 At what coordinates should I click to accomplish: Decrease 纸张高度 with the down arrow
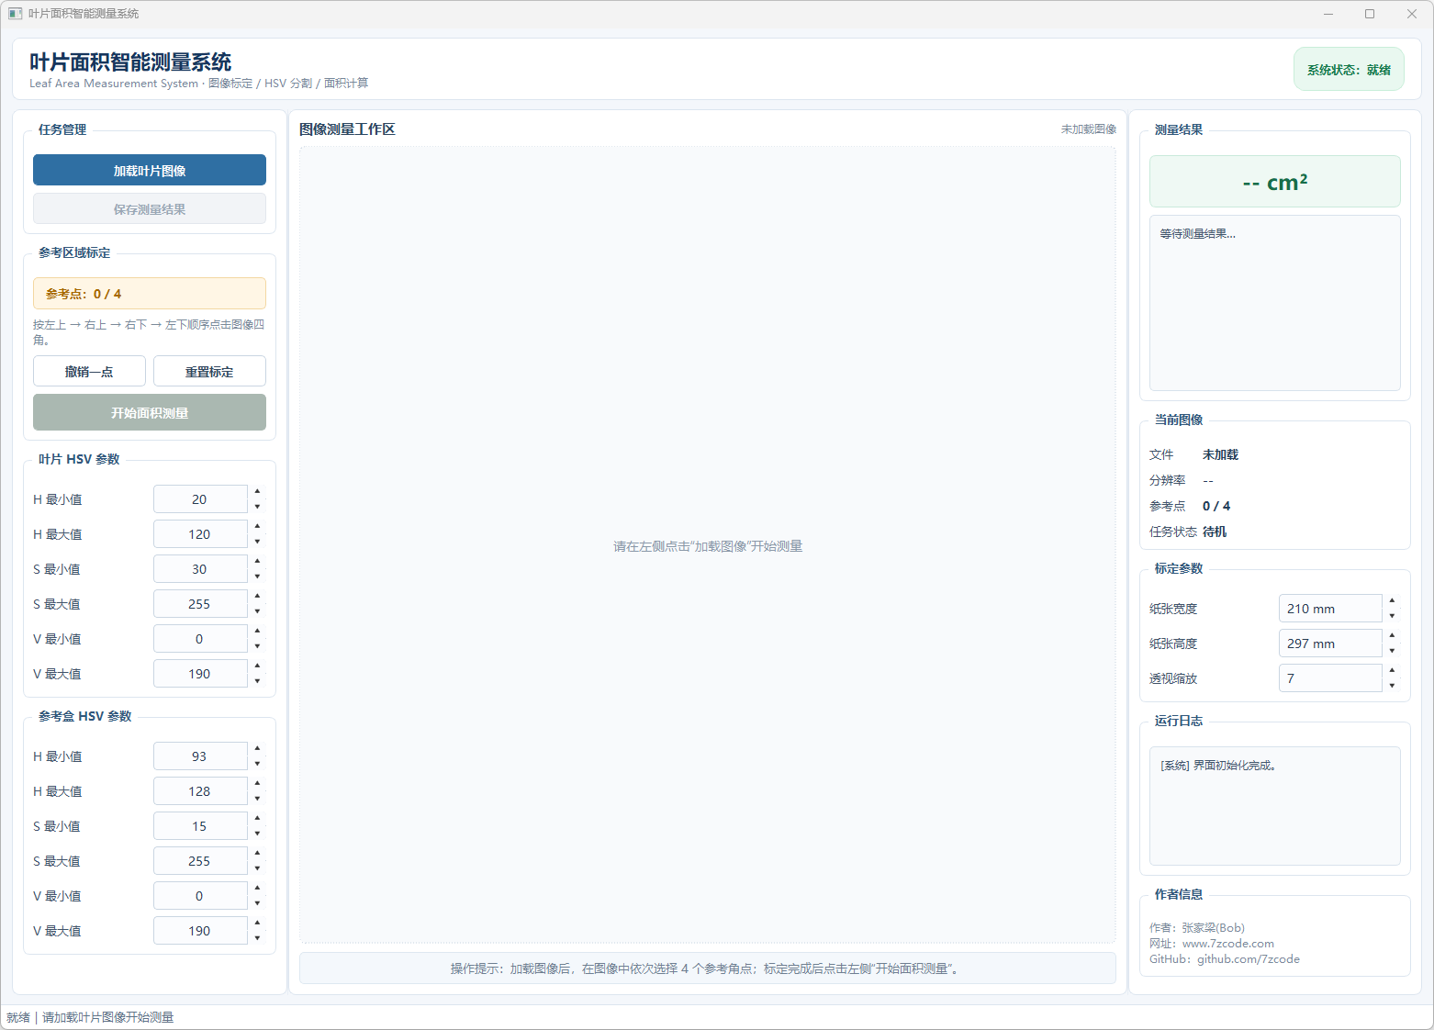1392,651
